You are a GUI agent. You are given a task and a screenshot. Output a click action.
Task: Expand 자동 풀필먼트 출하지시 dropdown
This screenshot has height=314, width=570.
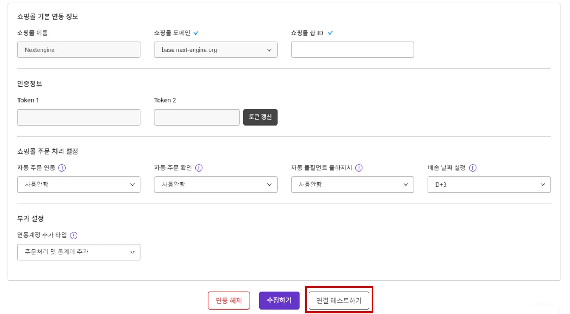click(352, 184)
